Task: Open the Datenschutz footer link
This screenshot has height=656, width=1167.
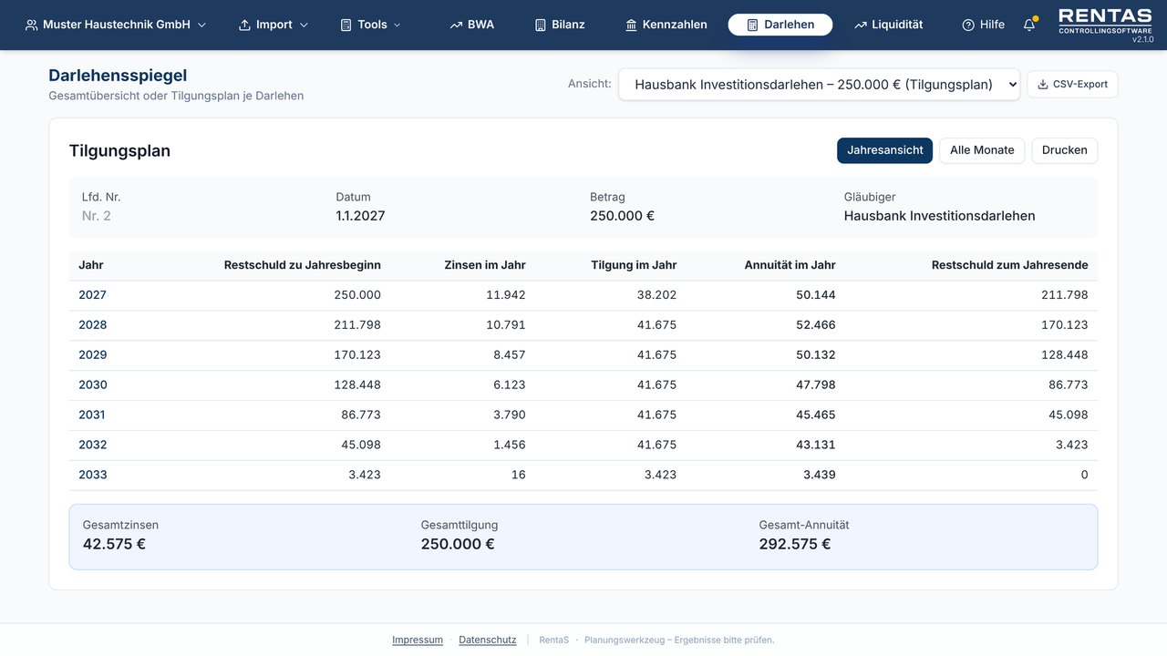Action: tap(488, 640)
